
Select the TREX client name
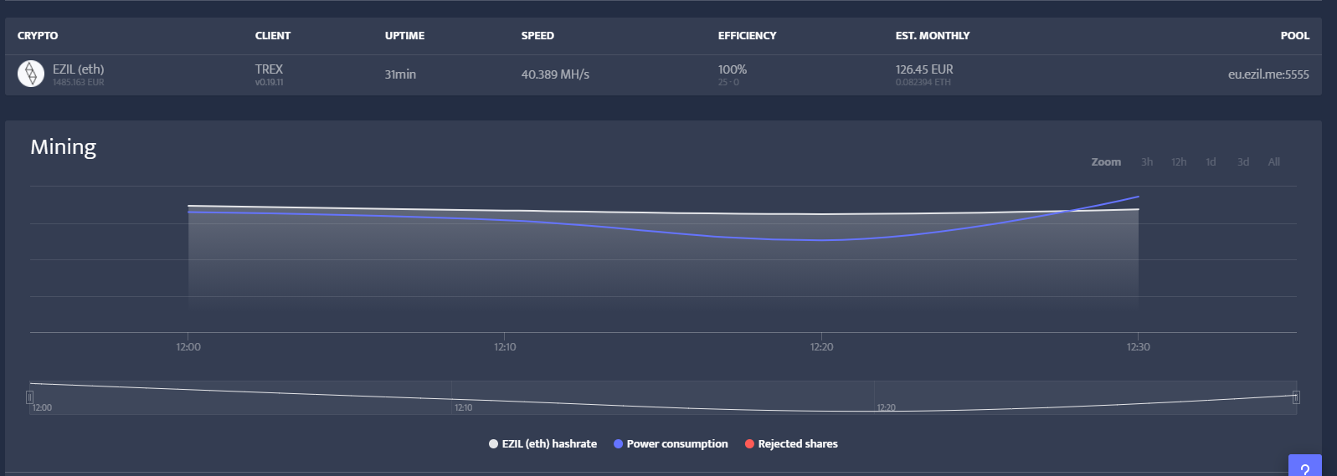point(269,69)
